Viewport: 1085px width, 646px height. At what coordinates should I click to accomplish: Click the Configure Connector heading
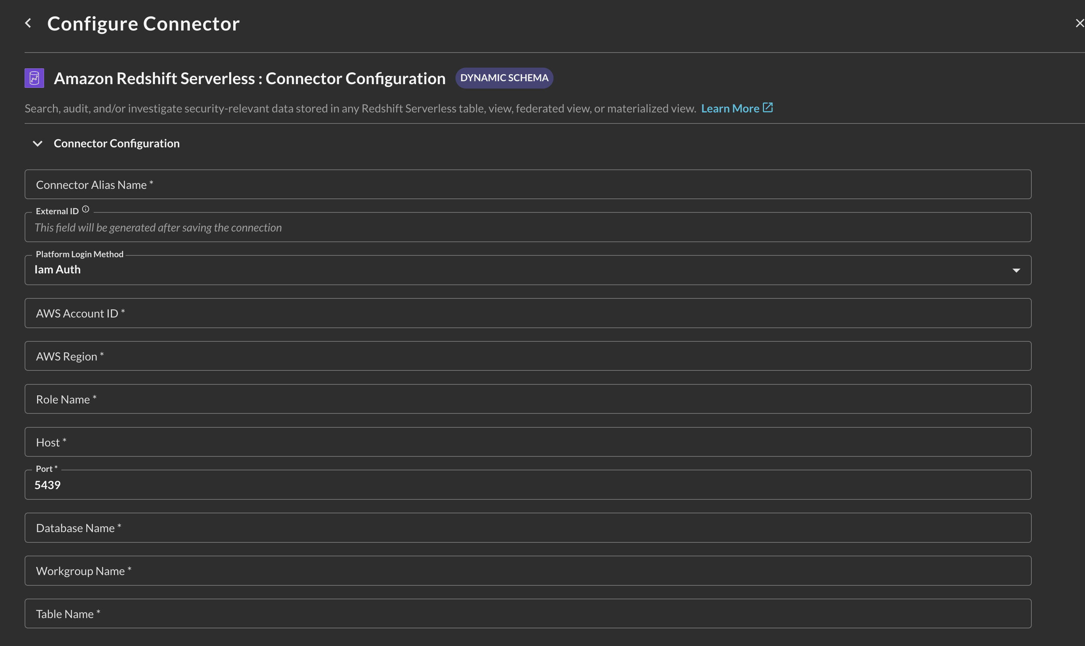[144, 24]
